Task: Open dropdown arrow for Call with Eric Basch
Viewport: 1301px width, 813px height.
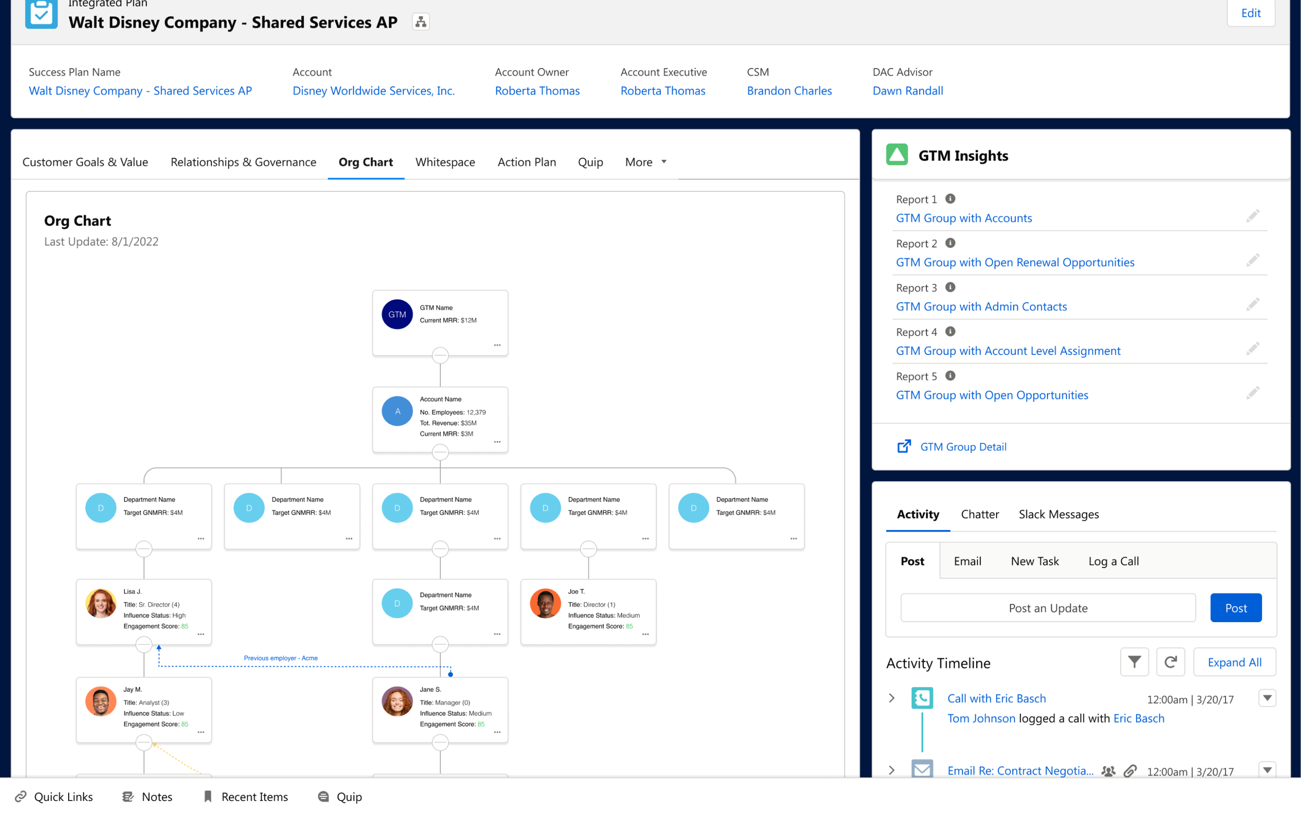Action: (x=1267, y=698)
